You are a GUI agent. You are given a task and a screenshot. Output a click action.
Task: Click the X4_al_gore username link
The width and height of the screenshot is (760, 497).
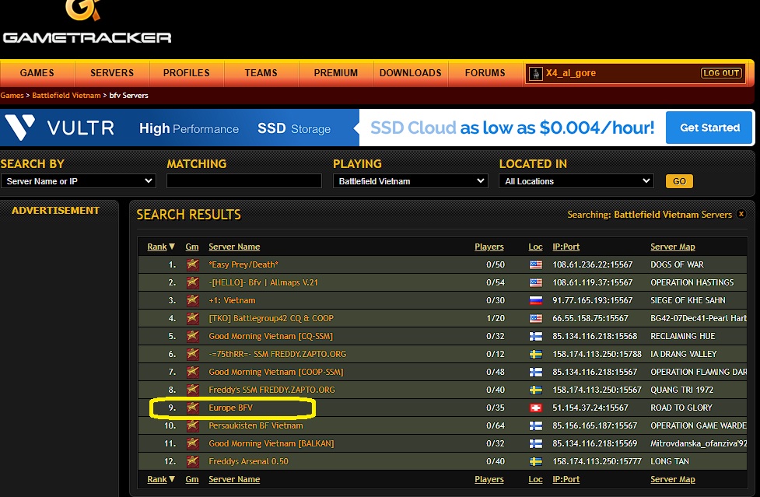pyautogui.click(x=570, y=73)
